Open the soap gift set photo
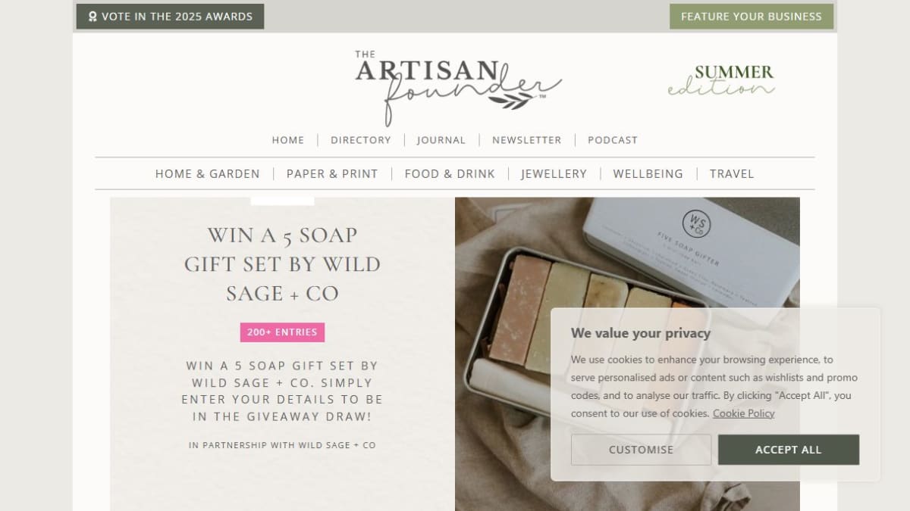 (627, 354)
